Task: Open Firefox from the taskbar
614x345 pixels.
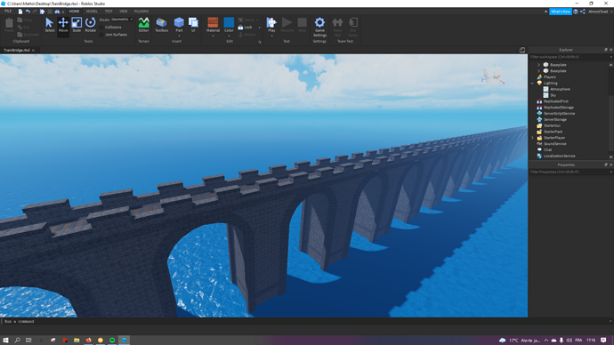Action: tap(88, 341)
